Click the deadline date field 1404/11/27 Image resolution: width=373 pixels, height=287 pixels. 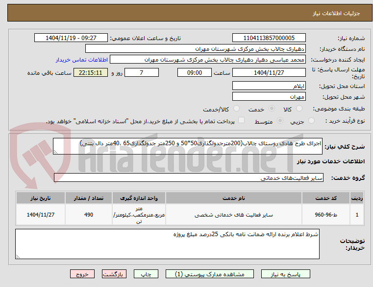click(269, 72)
